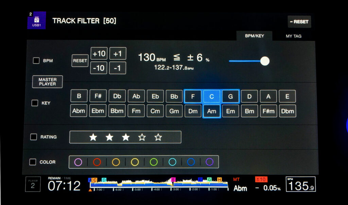Tick the COLOR filter checkbox

pyautogui.click(x=33, y=162)
